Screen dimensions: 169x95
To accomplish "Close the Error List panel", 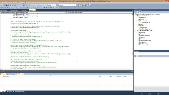I will tap(133, 72).
